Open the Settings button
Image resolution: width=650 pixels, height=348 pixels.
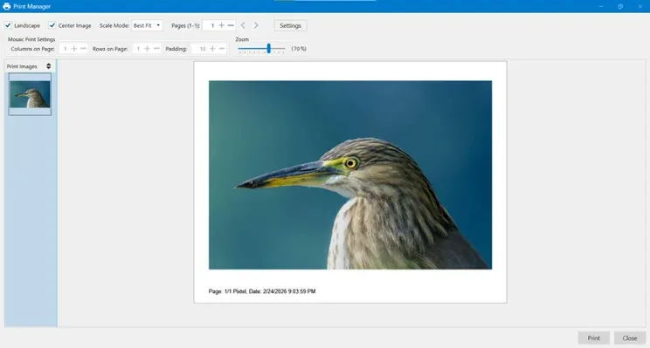coord(290,25)
